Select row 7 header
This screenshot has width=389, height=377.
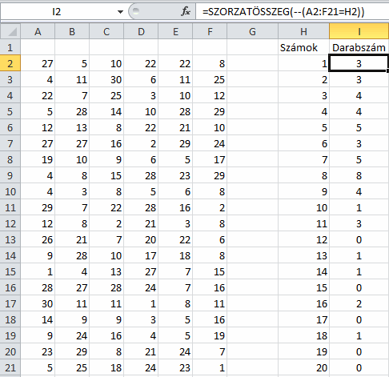pyautogui.click(x=10, y=143)
